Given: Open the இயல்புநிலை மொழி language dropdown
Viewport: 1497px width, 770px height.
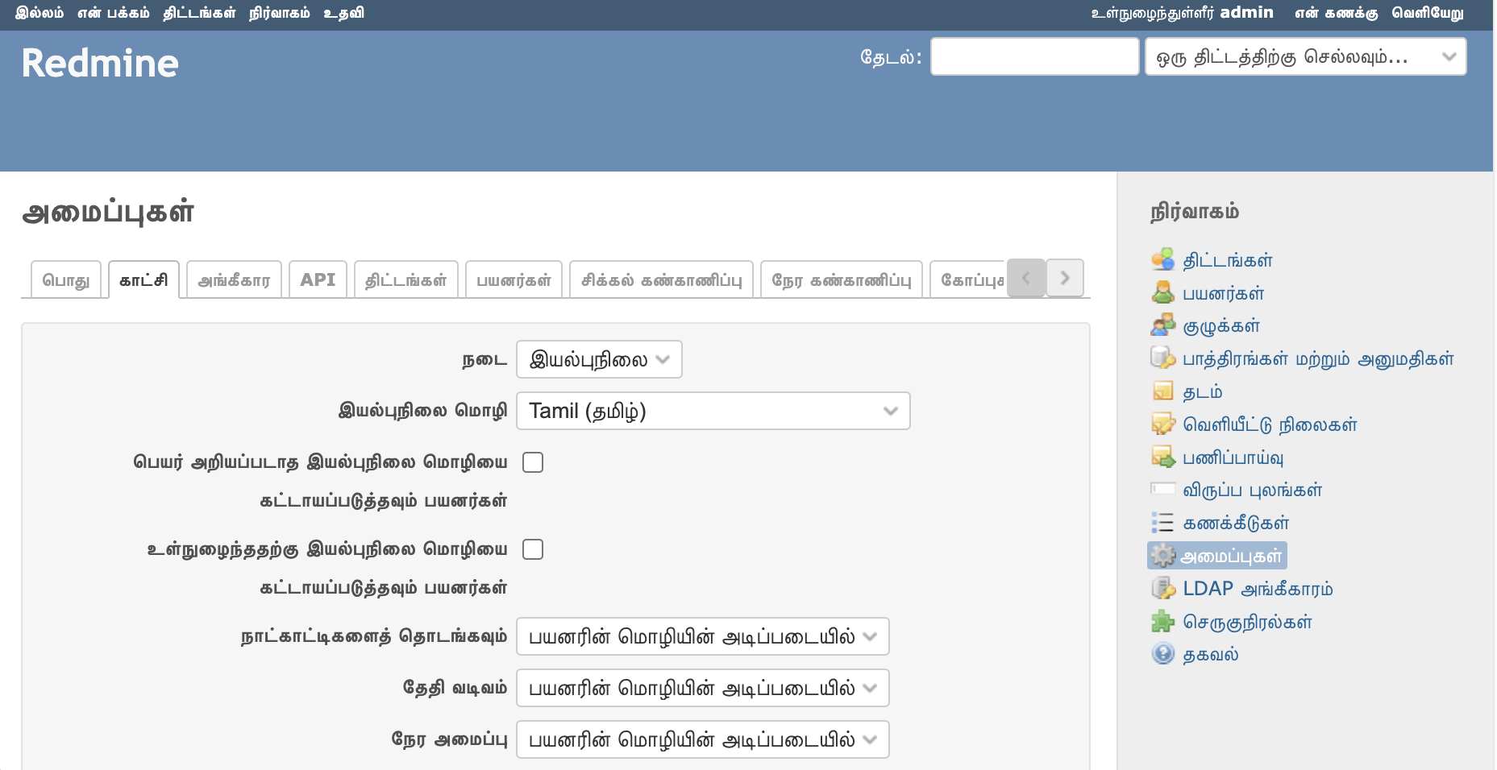Looking at the screenshot, I should click(713, 411).
